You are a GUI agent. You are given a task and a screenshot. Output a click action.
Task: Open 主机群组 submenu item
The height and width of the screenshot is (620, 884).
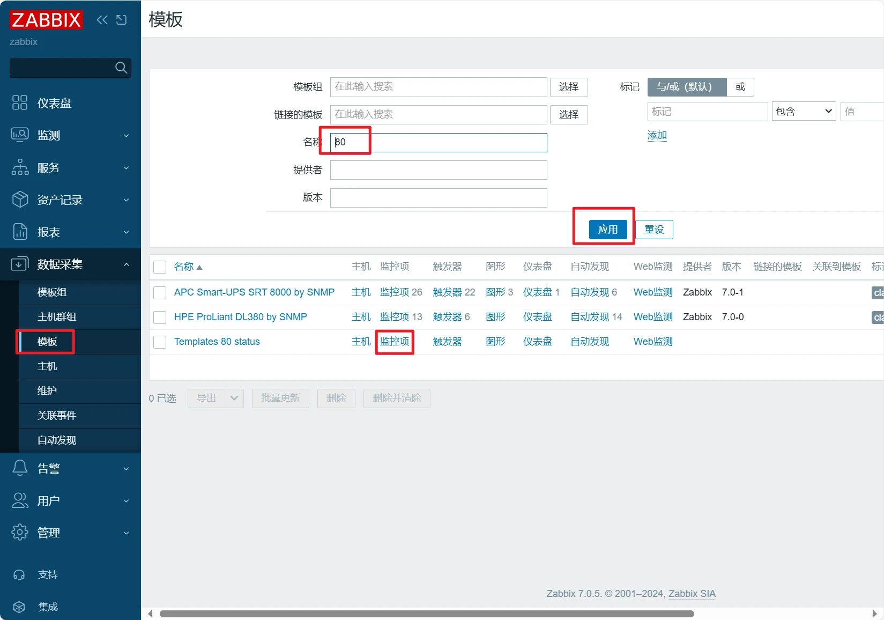coord(57,317)
